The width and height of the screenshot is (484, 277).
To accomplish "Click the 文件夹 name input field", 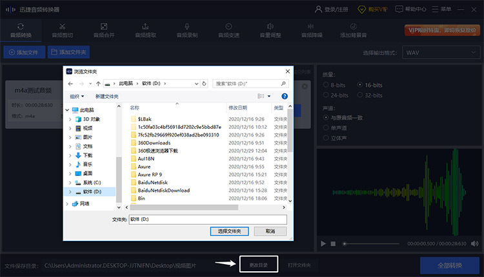I will pos(208,220).
